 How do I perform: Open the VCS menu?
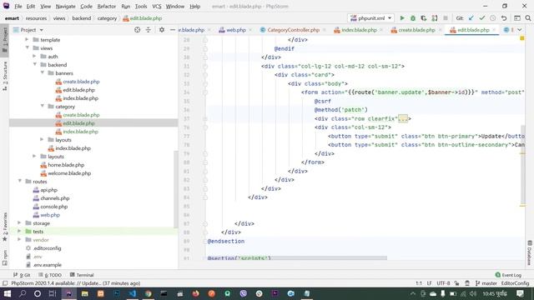(157, 6)
